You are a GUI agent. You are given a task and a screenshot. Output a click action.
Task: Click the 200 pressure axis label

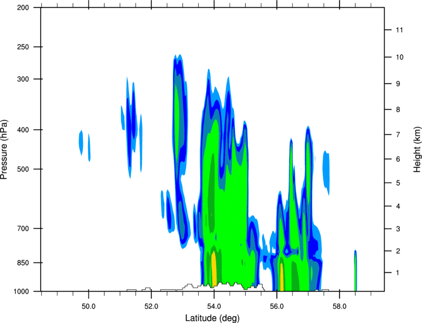(x=23, y=8)
